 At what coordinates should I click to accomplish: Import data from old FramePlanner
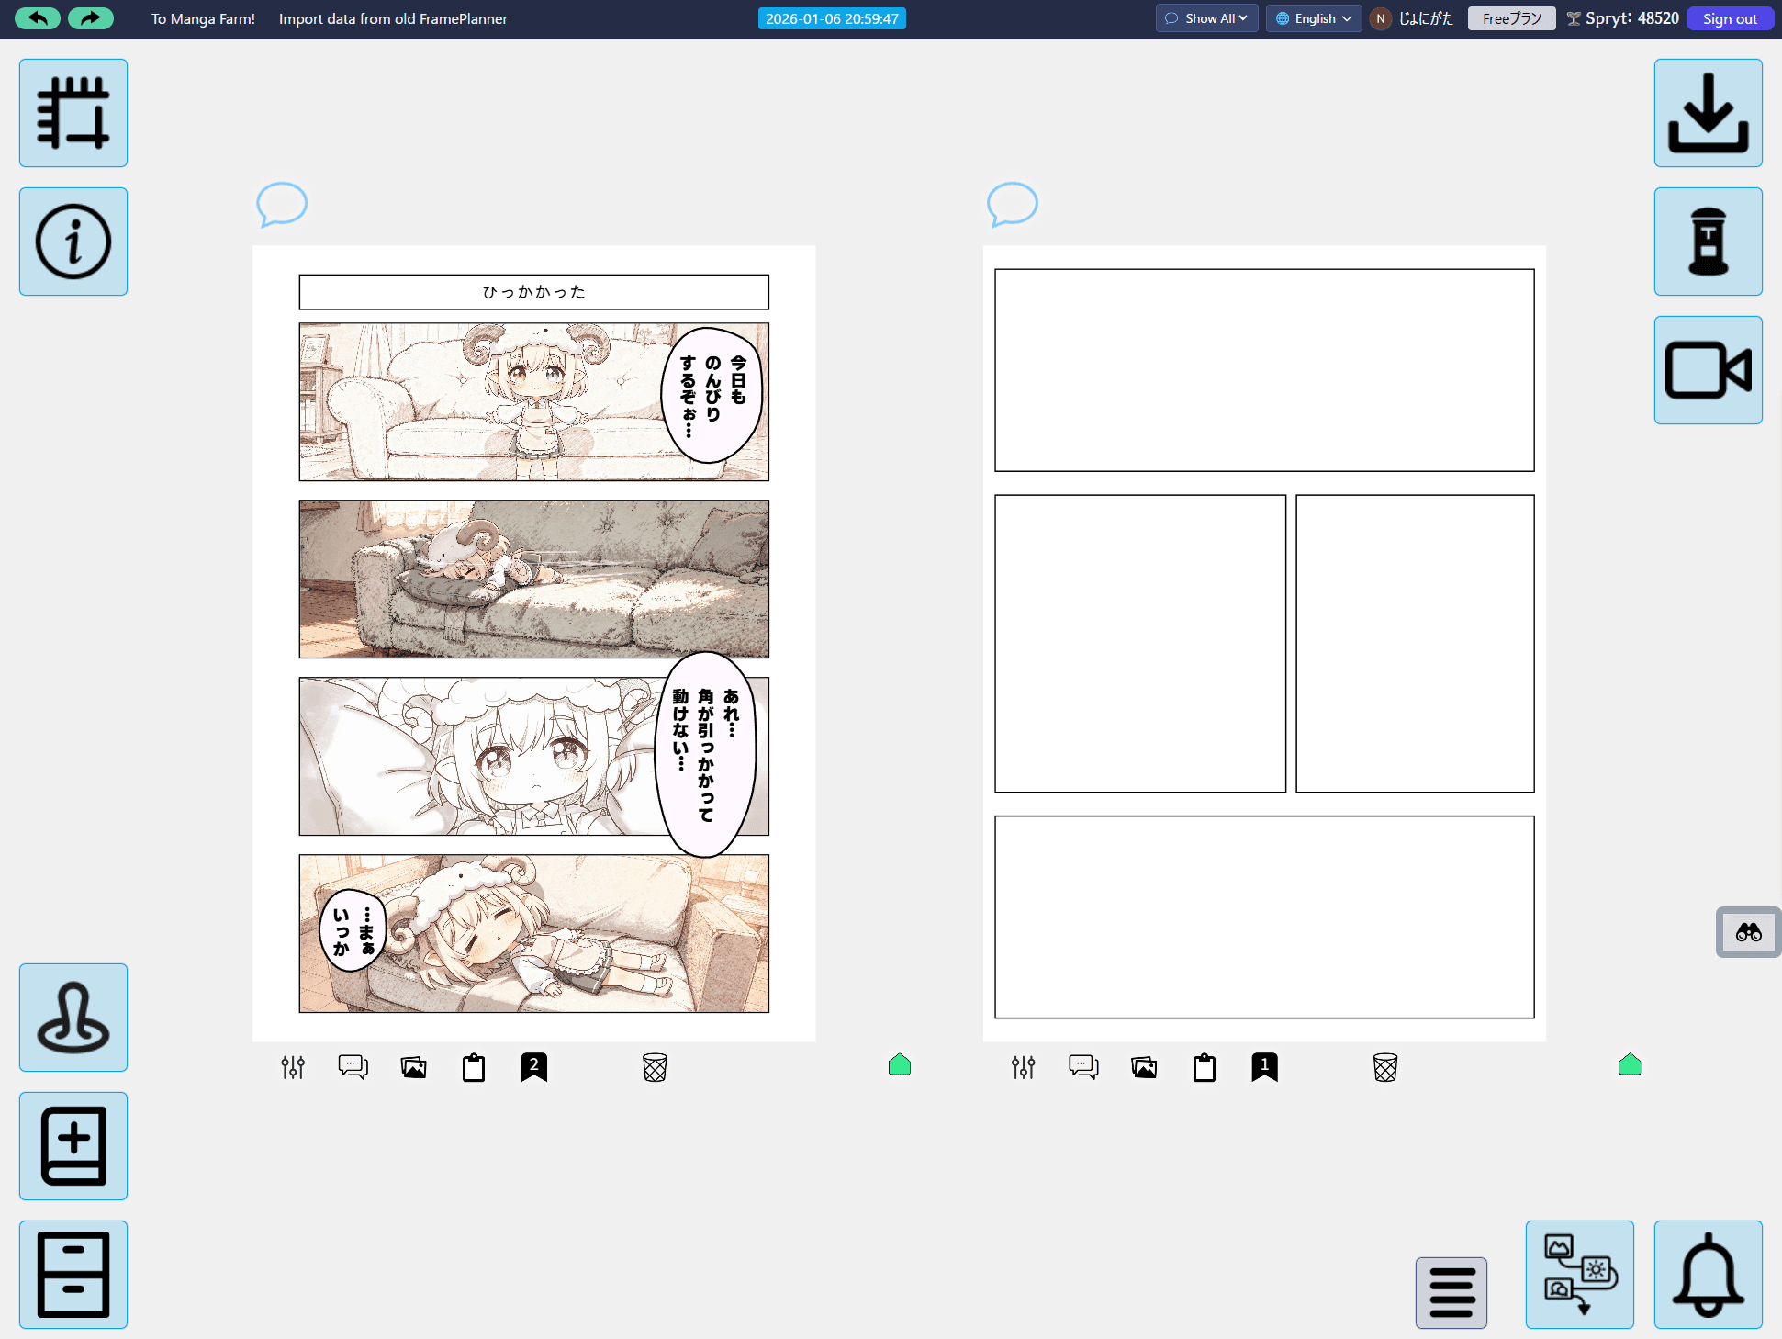(x=393, y=18)
